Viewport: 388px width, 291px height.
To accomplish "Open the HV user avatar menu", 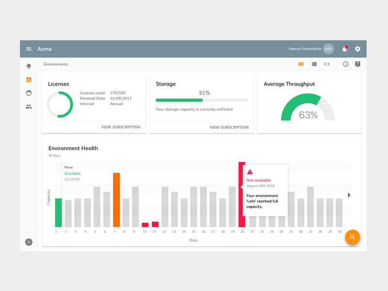I will coord(329,49).
